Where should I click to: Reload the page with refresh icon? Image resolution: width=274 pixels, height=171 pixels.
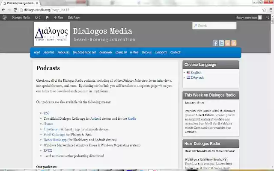(15, 10)
